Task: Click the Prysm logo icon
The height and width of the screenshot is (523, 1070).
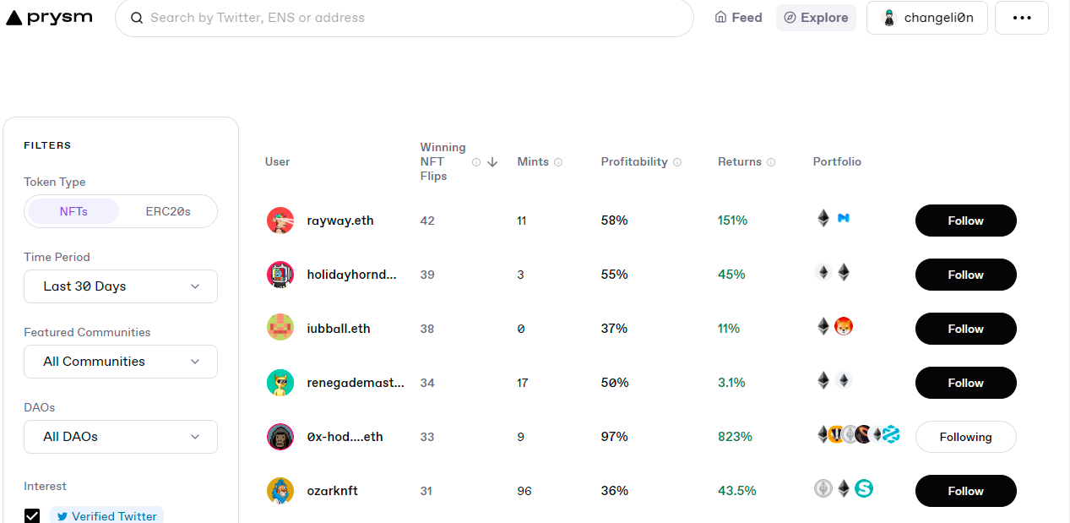Action: coord(14,18)
